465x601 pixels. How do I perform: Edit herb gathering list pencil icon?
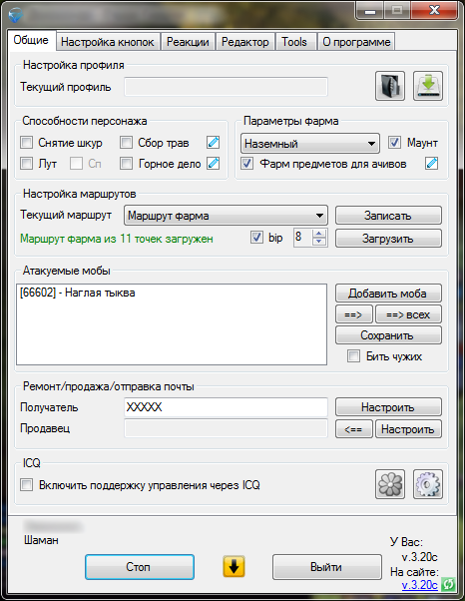pos(213,143)
